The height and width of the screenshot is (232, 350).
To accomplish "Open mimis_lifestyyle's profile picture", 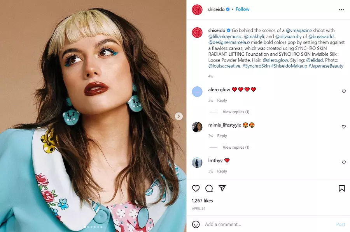I will [197, 127].
